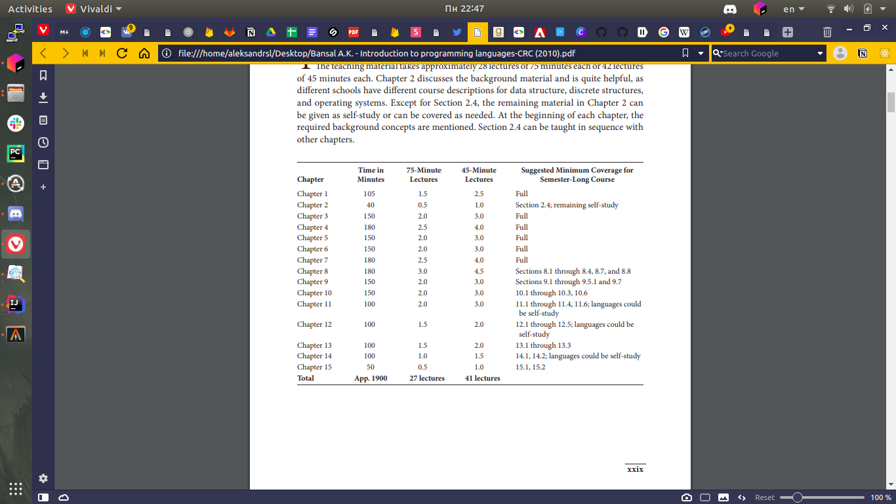Screen dimensions: 896x504
Task: Open closed tabs trash can
Action: [x=828, y=31]
